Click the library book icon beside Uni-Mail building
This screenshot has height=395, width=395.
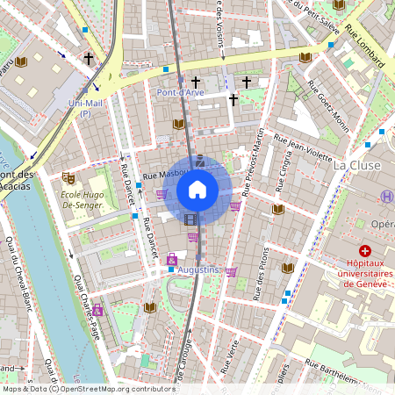click(x=21, y=61)
